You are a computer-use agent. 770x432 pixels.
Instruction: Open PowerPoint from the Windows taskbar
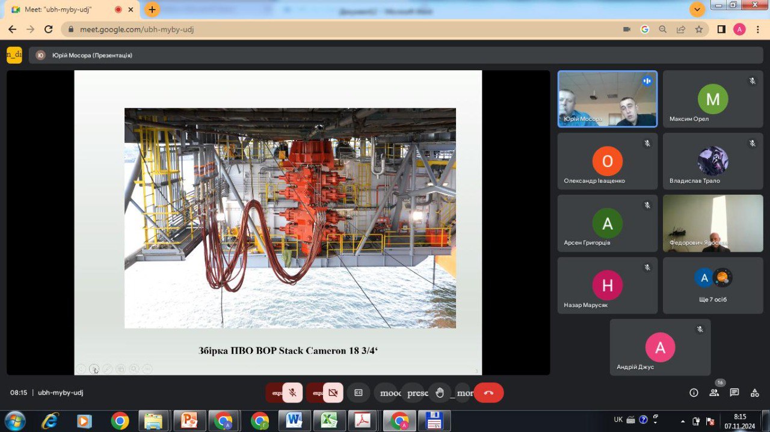point(189,421)
